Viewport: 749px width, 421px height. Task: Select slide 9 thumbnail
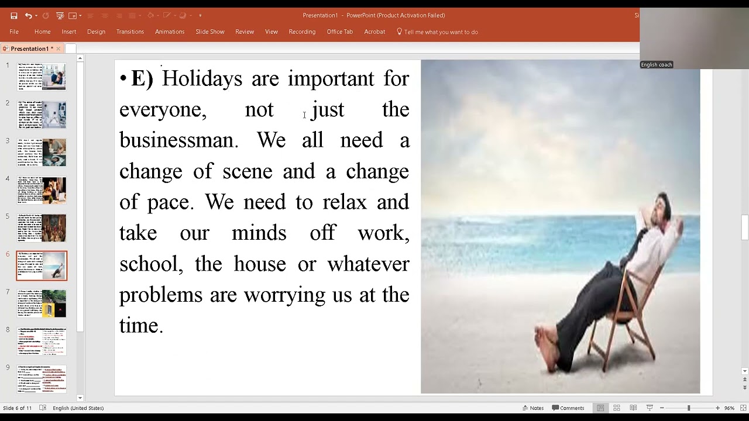42,379
